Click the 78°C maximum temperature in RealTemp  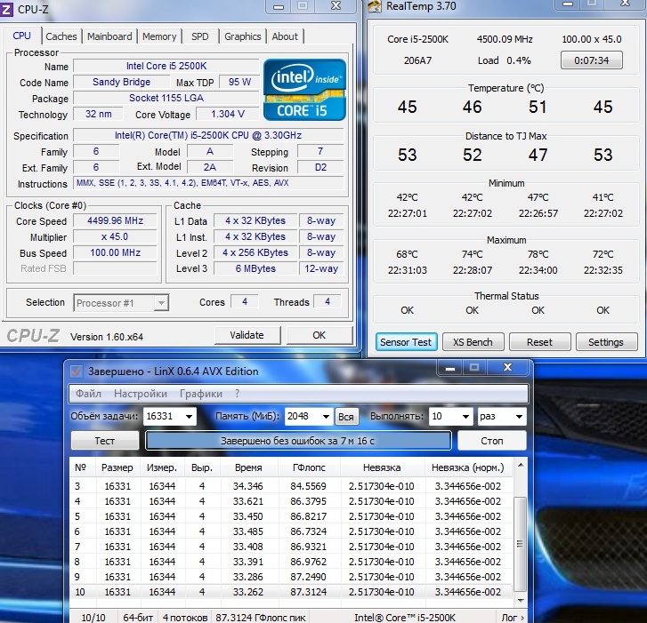(x=538, y=255)
